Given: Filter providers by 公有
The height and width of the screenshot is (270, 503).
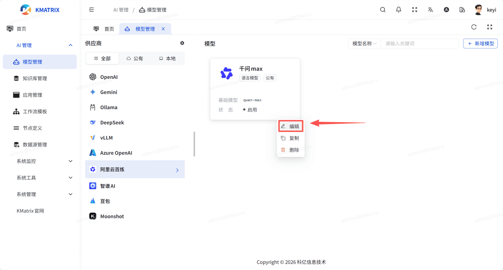Looking at the screenshot, I should 135,58.
